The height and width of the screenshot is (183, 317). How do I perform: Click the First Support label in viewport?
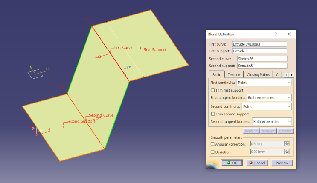[x=154, y=50]
